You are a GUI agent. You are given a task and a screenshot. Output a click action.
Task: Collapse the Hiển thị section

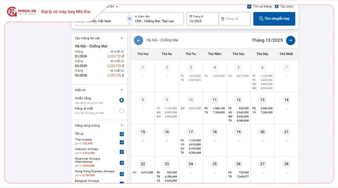(x=121, y=90)
